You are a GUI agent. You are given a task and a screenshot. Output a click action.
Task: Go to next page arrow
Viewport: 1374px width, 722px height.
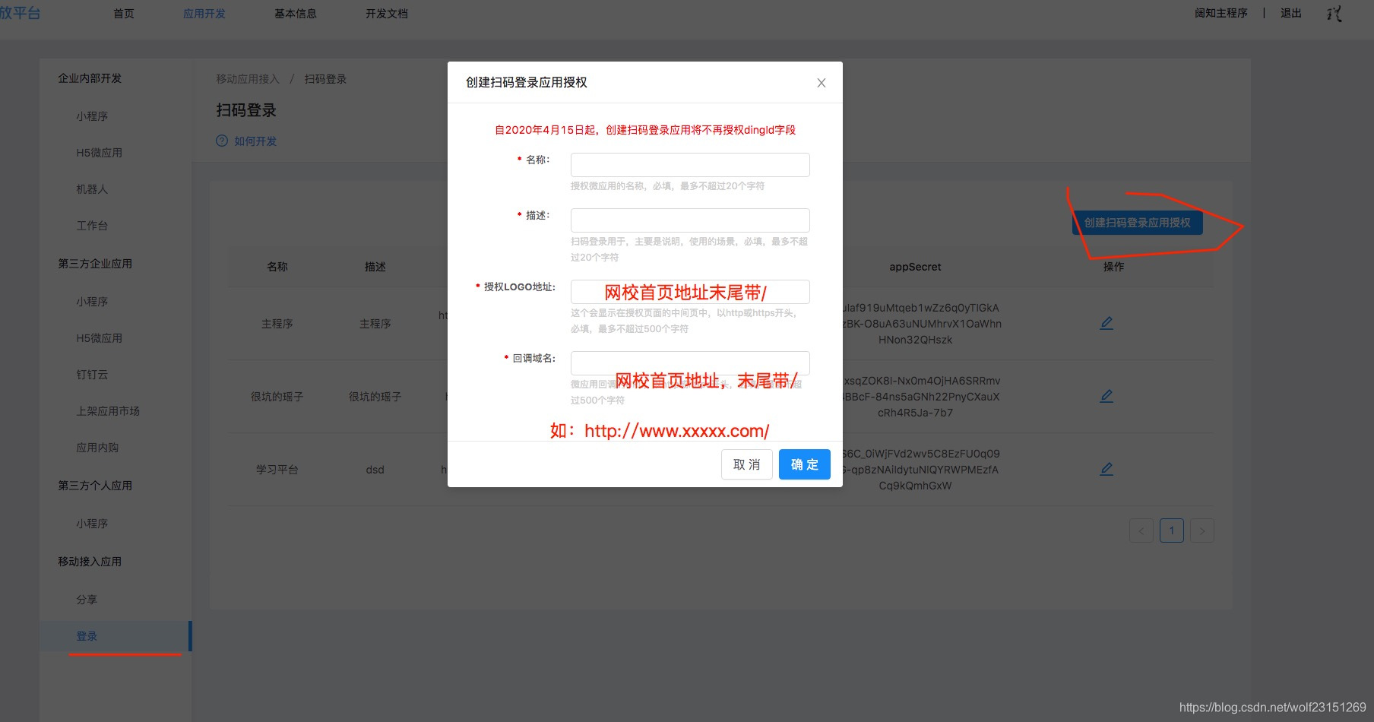pos(1202,530)
